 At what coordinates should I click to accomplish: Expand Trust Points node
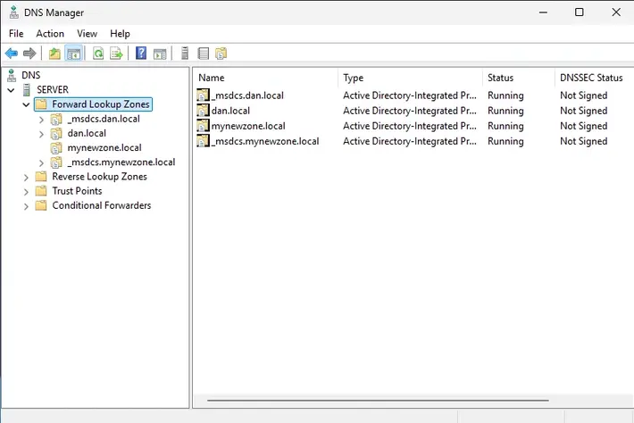tap(26, 192)
